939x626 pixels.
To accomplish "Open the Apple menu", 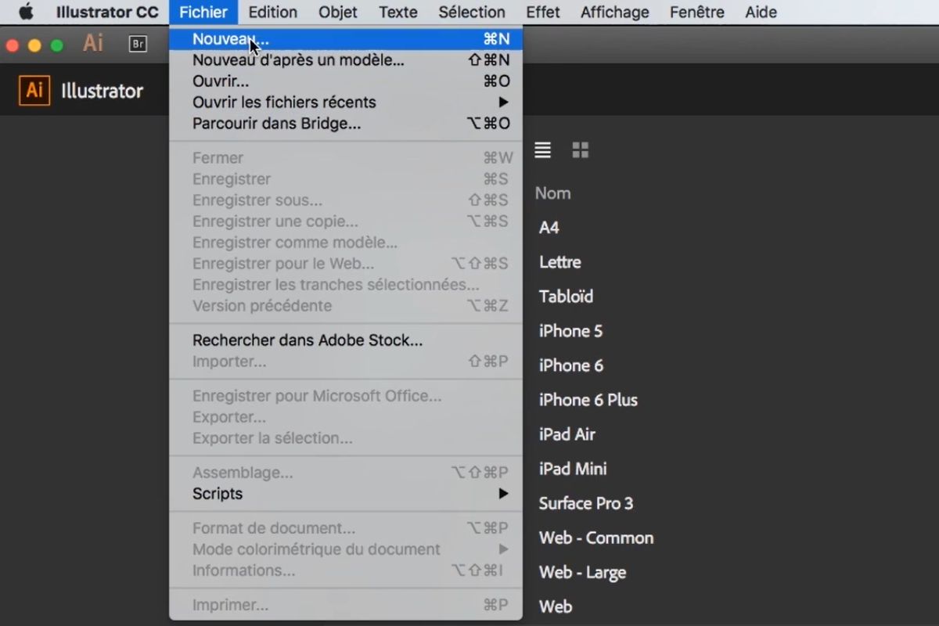I will coord(26,12).
